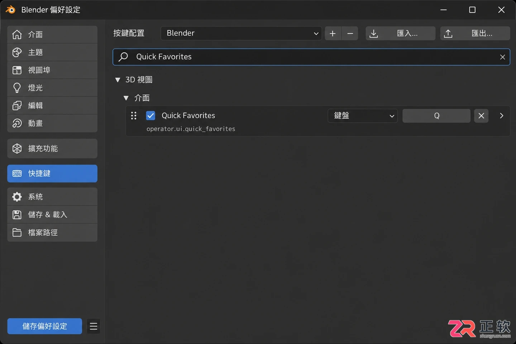Viewport: 516px width, 344px height.
Task: Collapse the 3D 視圖 category
Action: 118,80
